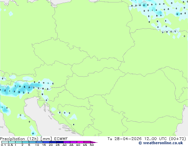Click the '12..00 UTC' time text

tap(155, 139)
